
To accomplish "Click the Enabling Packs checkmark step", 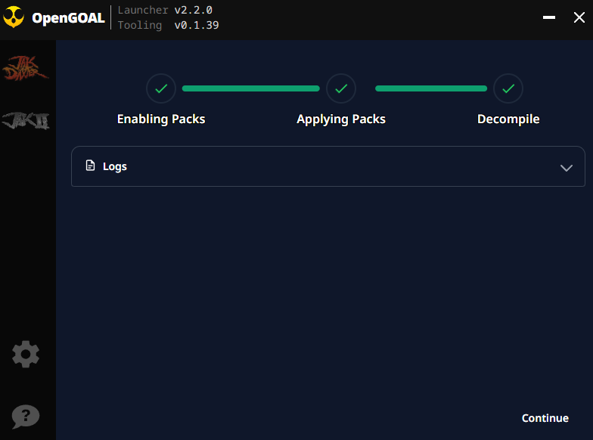I will click(161, 88).
